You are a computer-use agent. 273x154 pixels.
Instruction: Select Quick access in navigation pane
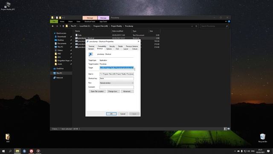(x=61, y=33)
